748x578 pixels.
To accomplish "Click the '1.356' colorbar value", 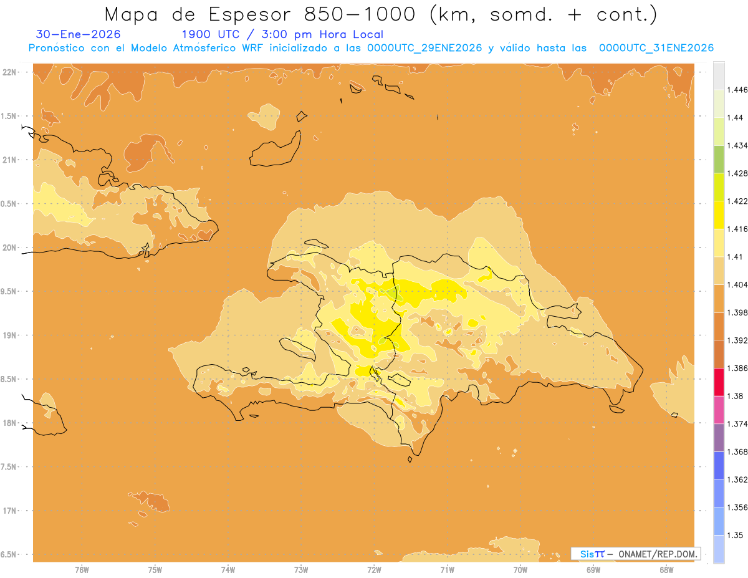I will coord(737,508).
